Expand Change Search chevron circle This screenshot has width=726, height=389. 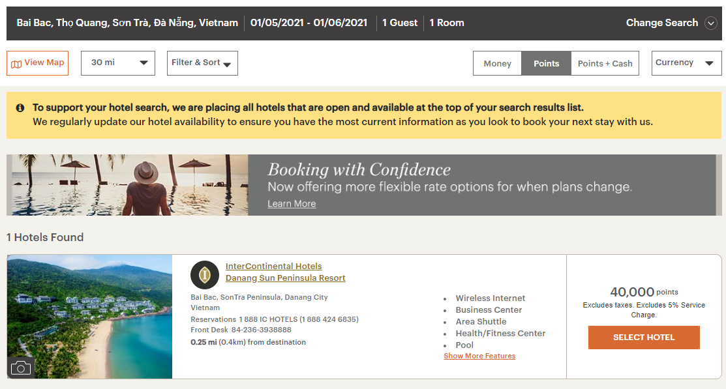tap(711, 23)
